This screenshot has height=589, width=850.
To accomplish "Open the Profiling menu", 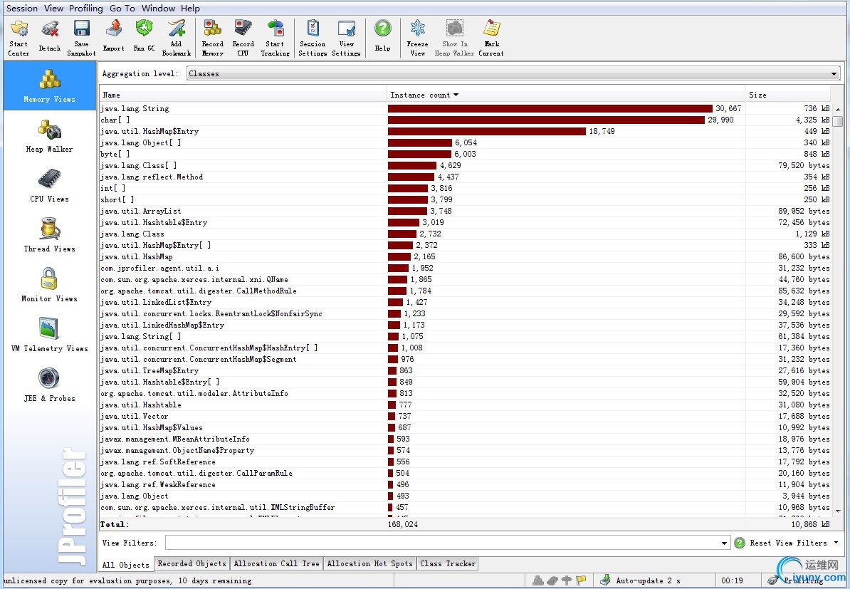I will tap(85, 8).
